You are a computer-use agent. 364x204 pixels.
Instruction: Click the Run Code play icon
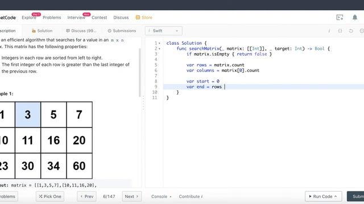pyautogui.click(x=310, y=197)
